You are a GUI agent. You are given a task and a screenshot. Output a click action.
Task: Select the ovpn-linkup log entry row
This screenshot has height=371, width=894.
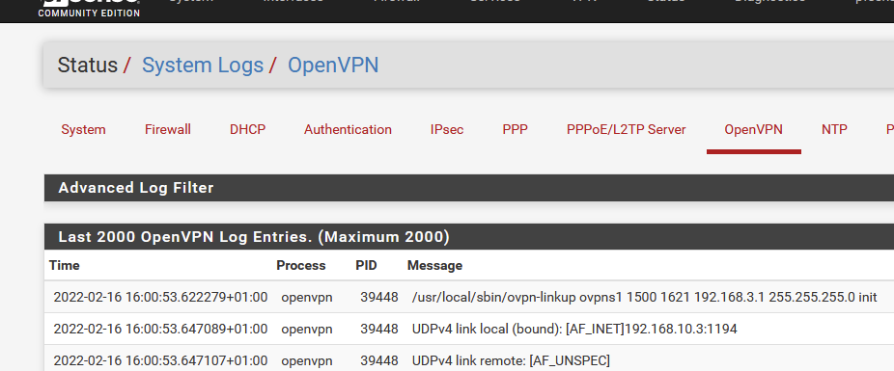point(469,297)
